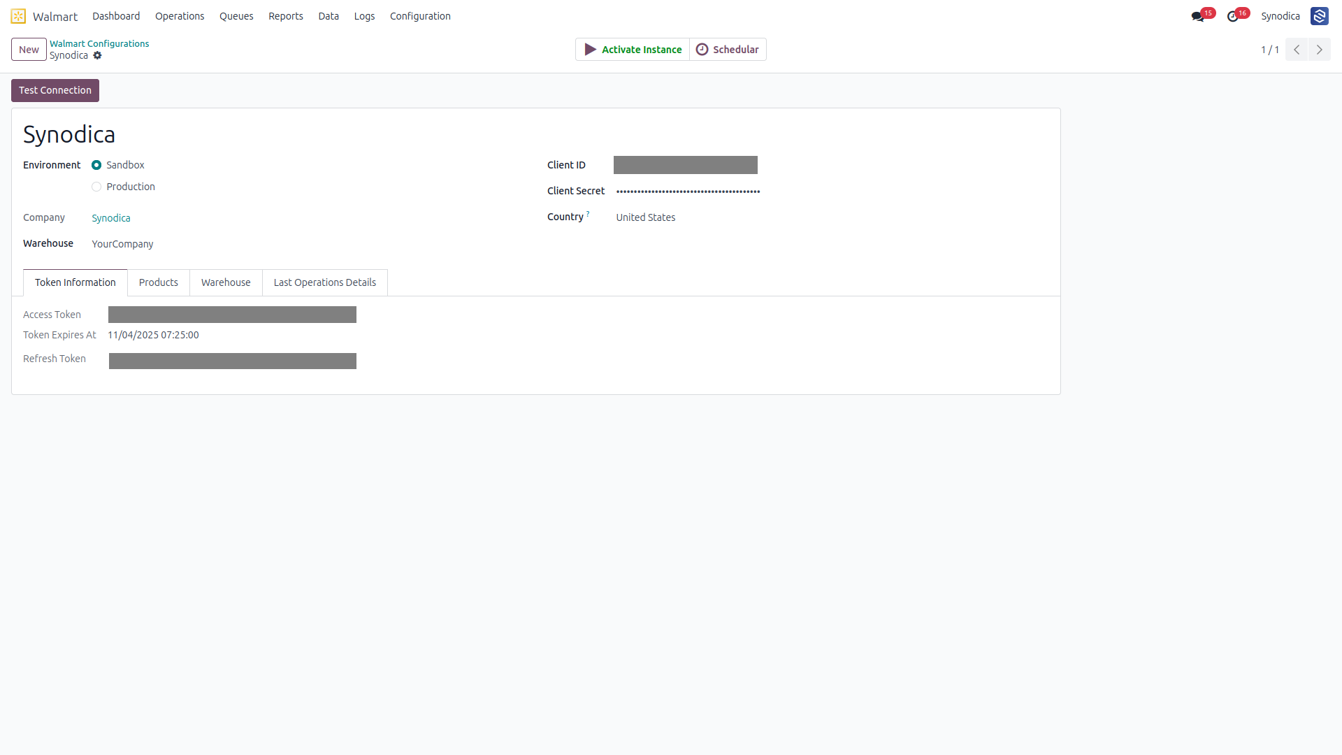The image size is (1342, 755).
Task: Click the Synodica user name in header
Action: (1280, 16)
